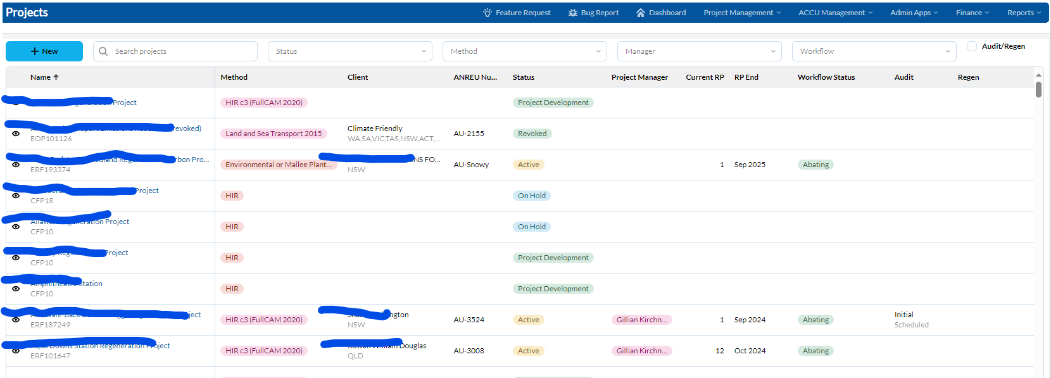Expand the Finance menu
The width and height of the screenshot is (1051, 378).
pyautogui.click(x=972, y=13)
